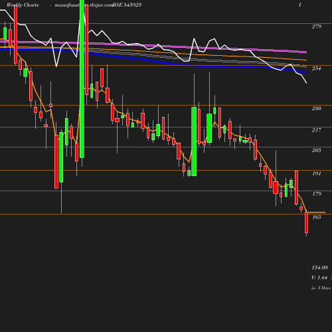Click the 217 price axis label
The height and width of the screenshot is (332, 332).
[317, 130]
